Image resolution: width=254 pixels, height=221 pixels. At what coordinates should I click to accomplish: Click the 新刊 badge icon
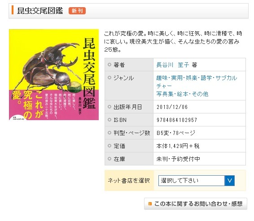point(77,11)
